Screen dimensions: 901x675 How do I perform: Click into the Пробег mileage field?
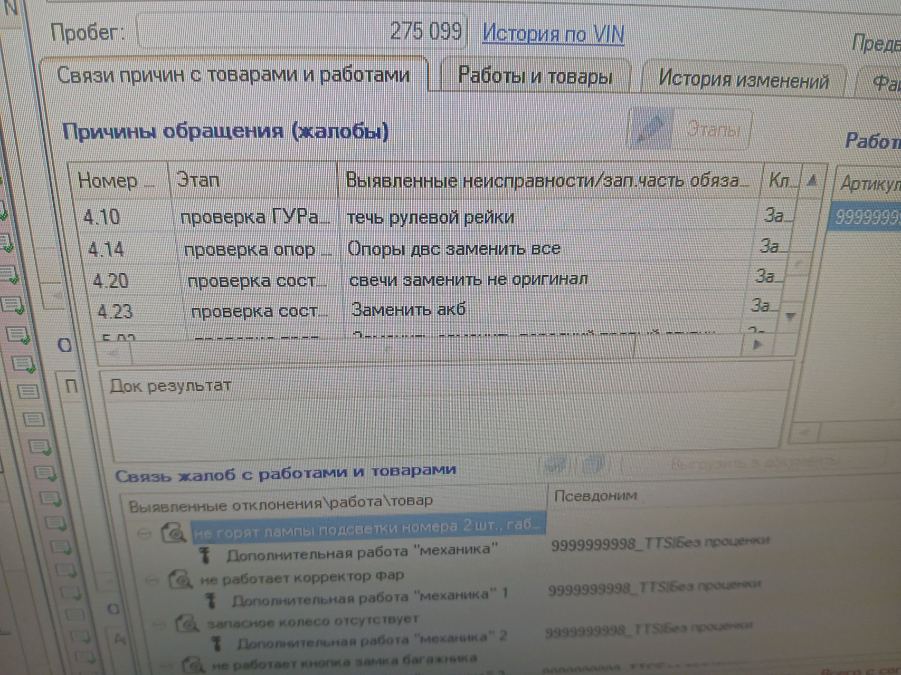click(x=301, y=31)
